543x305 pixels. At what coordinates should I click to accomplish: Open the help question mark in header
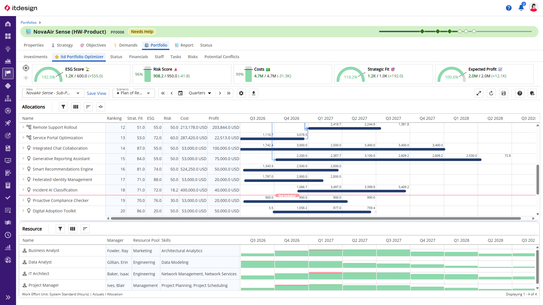tap(509, 8)
